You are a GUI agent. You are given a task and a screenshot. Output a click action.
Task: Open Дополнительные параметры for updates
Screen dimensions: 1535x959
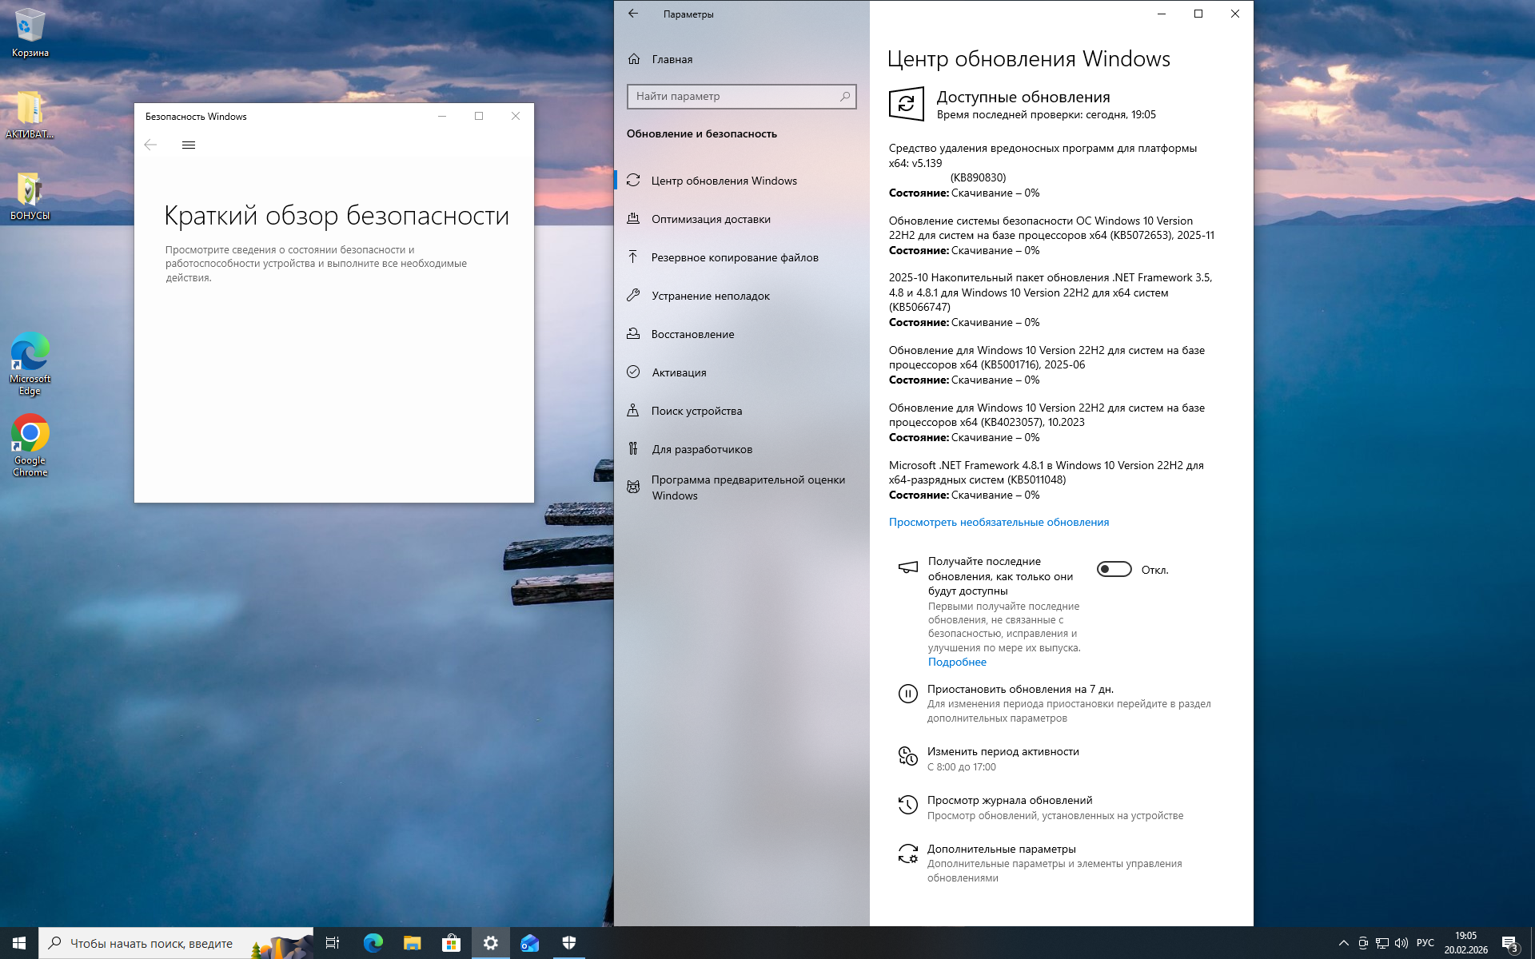tap(1001, 849)
